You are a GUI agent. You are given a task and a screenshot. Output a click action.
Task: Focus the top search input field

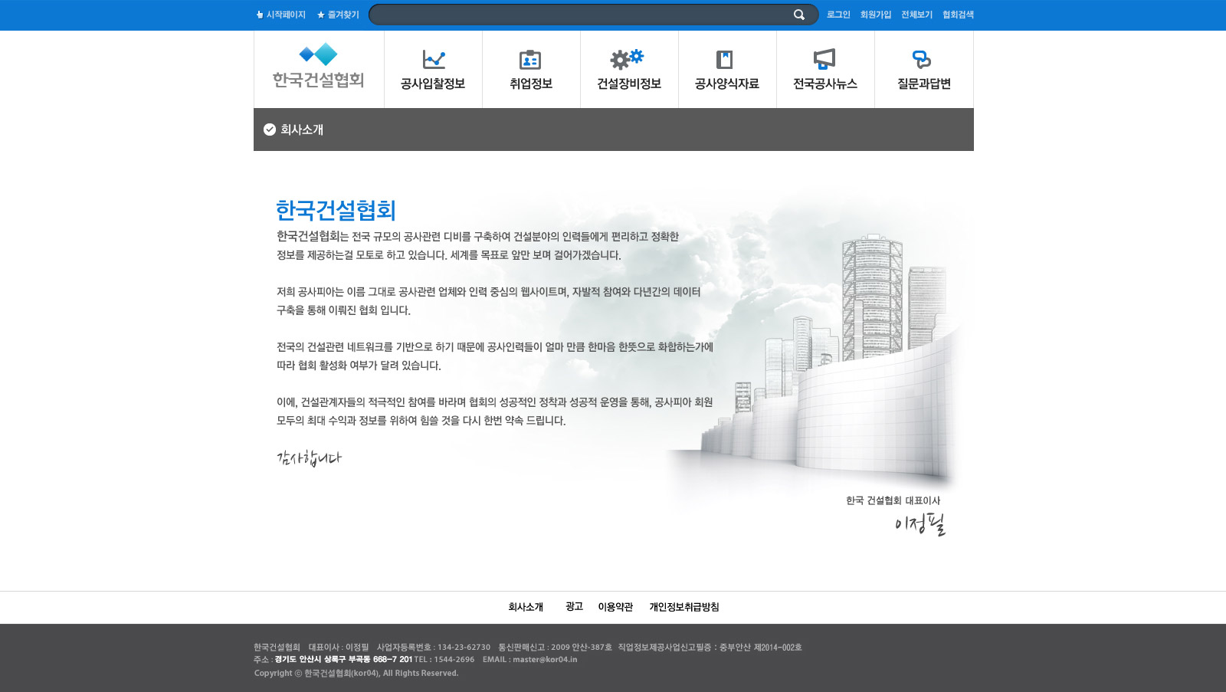point(579,15)
